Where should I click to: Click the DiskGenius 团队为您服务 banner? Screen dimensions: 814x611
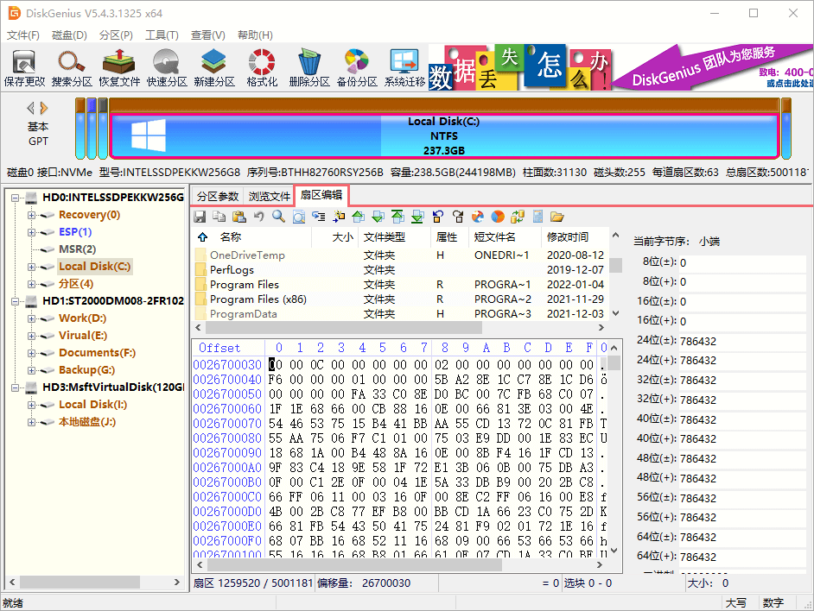coord(711,67)
